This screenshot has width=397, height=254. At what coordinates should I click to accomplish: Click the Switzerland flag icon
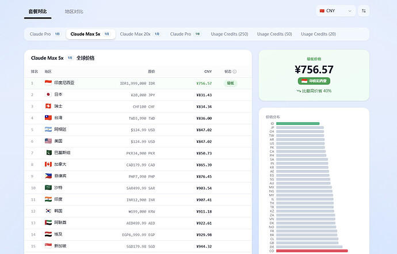click(x=48, y=106)
